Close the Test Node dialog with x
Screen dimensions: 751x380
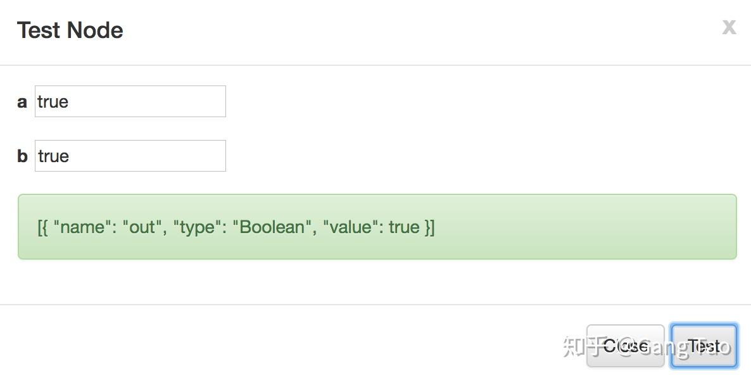[x=729, y=27]
